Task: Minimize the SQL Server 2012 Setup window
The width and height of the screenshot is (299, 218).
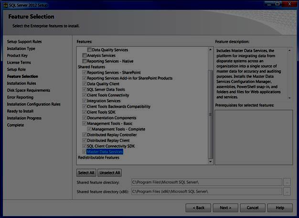Action: coord(269,4)
